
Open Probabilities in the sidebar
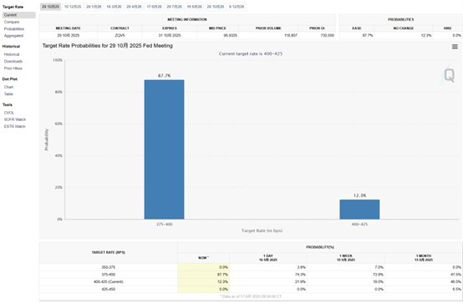point(14,29)
